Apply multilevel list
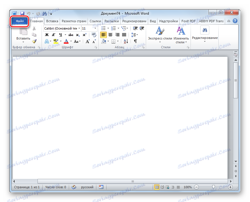Screen dimensions: 250x202 click(124, 28)
